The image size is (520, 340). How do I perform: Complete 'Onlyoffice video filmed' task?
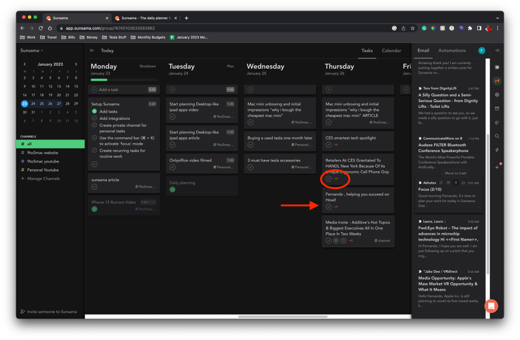point(172,167)
